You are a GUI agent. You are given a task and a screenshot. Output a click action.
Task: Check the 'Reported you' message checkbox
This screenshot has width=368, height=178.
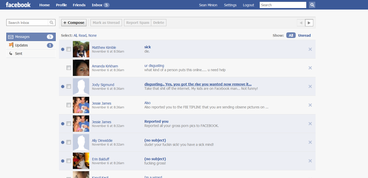[x=69, y=124]
